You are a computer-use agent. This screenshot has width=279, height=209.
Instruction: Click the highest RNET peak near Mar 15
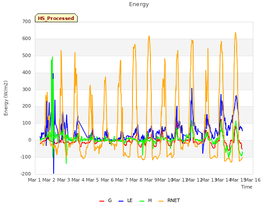(x=235, y=33)
